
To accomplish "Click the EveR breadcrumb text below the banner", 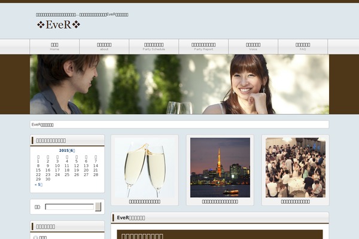I will (x=42, y=125).
